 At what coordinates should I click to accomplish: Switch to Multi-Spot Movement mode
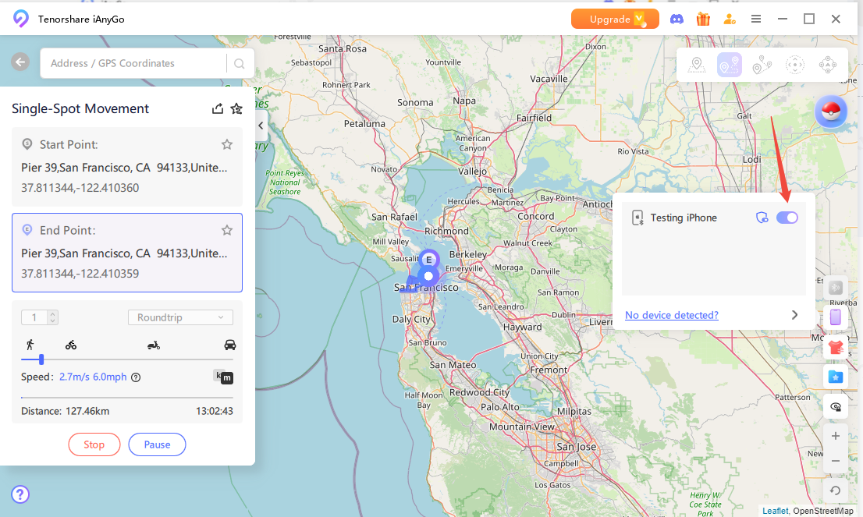click(x=762, y=64)
